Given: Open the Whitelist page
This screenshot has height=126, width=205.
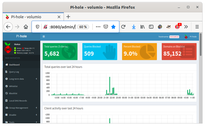Looking at the screenshot, I should point(21,86).
